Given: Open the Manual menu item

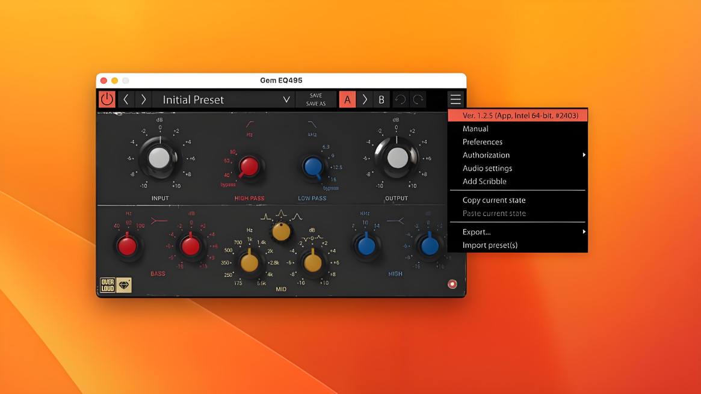Looking at the screenshot, I should coord(517,129).
